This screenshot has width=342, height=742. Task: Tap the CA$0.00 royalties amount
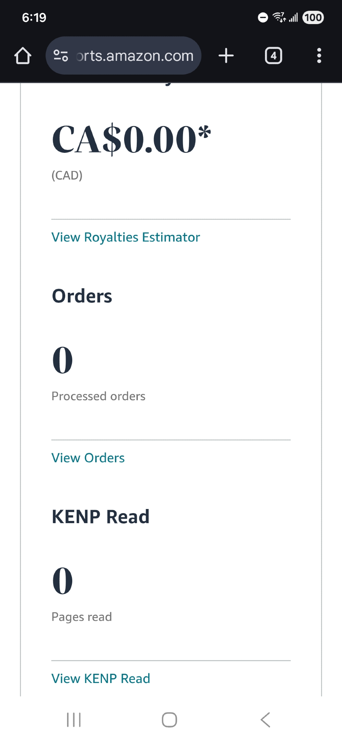point(132,139)
